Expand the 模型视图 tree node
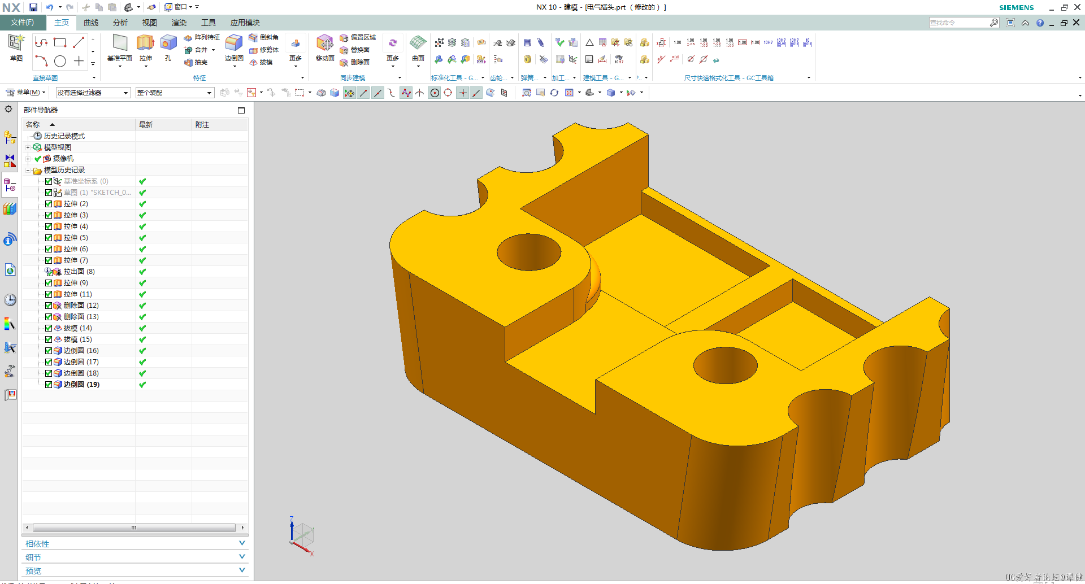This screenshot has height=584, width=1085. (28, 147)
